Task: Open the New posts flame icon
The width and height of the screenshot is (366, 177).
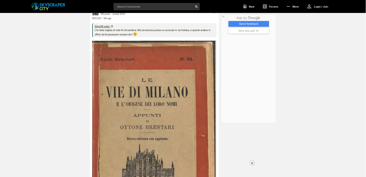Action: click(245, 6)
